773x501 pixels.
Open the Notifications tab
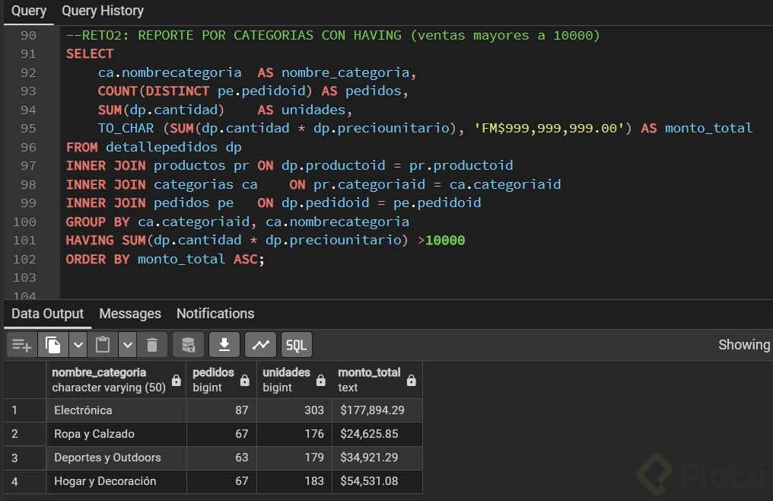coord(215,314)
